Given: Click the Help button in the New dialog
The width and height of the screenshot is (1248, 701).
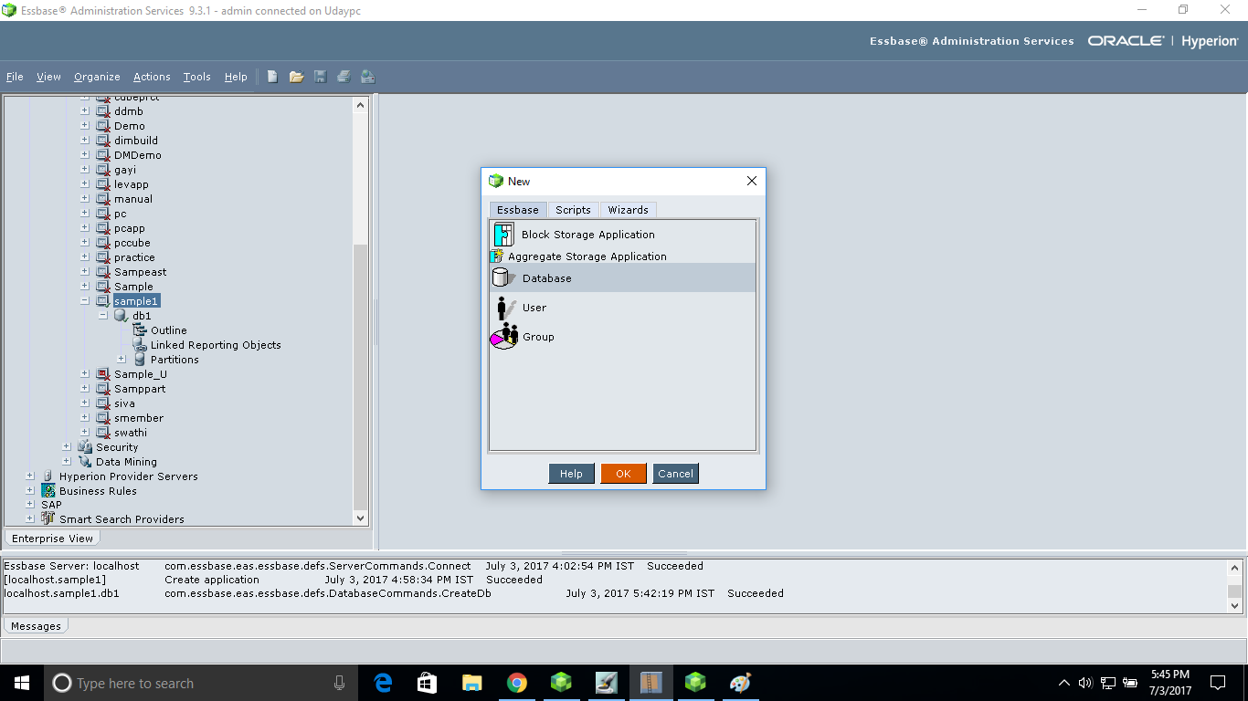Looking at the screenshot, I should (571, 474).
